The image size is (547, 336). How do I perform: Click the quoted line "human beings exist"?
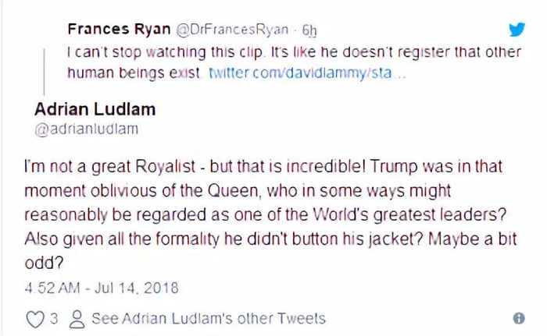[134, 75]
